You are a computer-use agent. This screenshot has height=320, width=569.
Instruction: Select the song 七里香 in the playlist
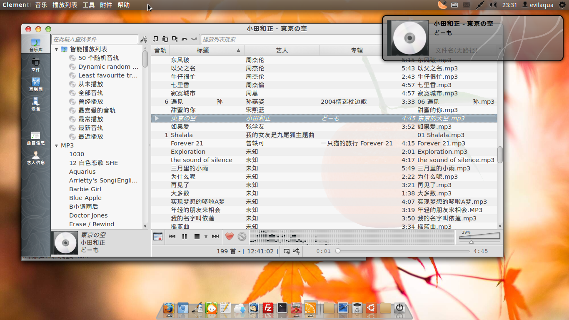[324, 85]
